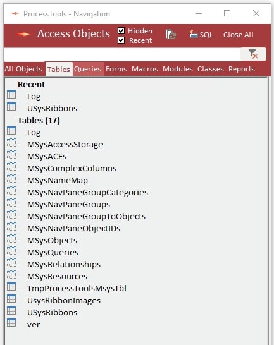The height and width of the screenshot is (345, 274).
Task: Switch to the All Objects tab
Action: 23,69
